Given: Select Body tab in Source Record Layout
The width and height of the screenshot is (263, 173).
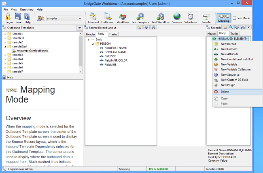Looking at the screenshot, I should (x=101, y=34).
